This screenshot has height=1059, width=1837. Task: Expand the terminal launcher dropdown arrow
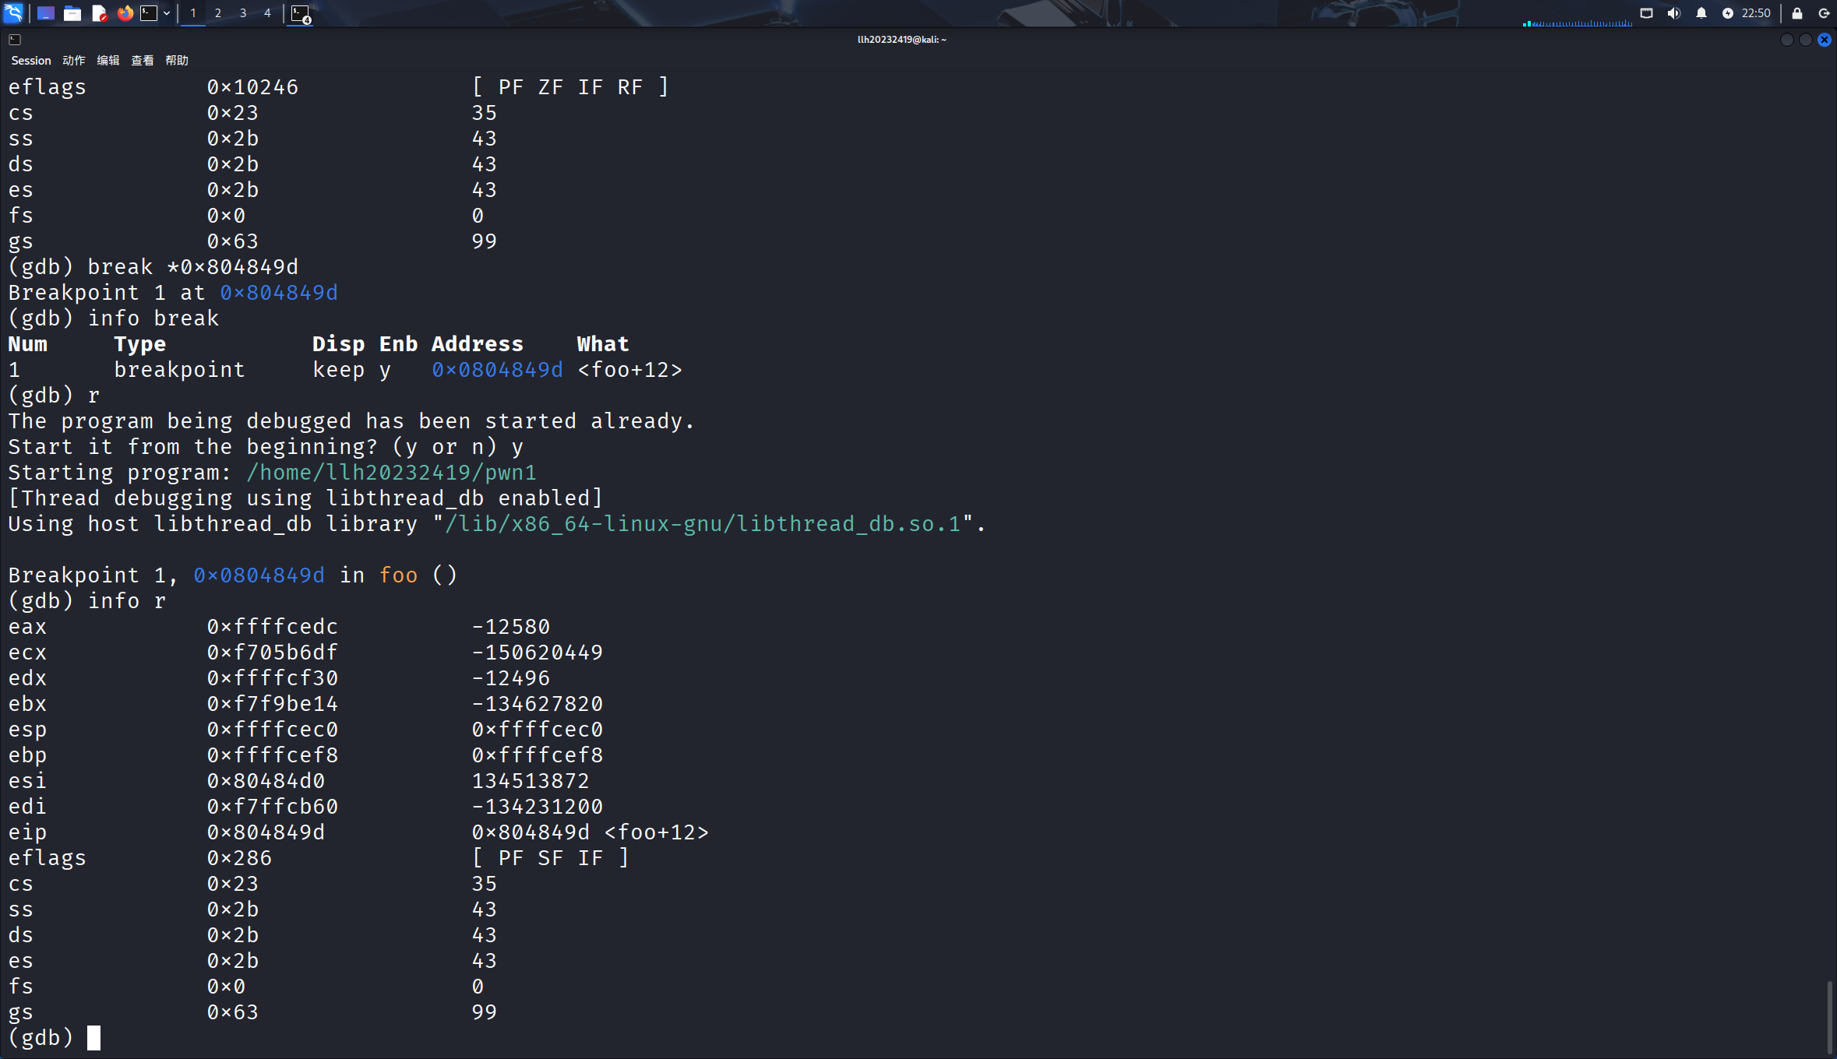[167, 13]
